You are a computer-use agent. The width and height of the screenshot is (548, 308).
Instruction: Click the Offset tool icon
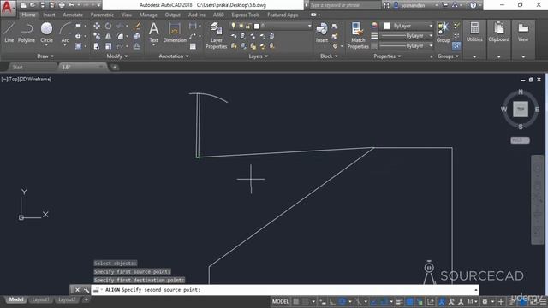click(x=137, y=46)
